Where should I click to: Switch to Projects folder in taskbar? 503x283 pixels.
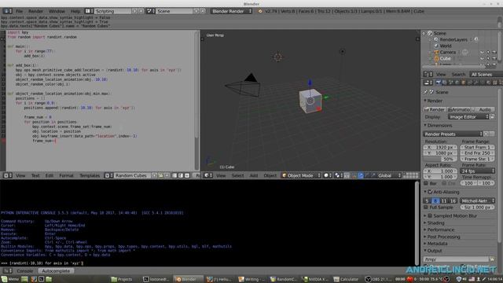[x=121, y=279]
